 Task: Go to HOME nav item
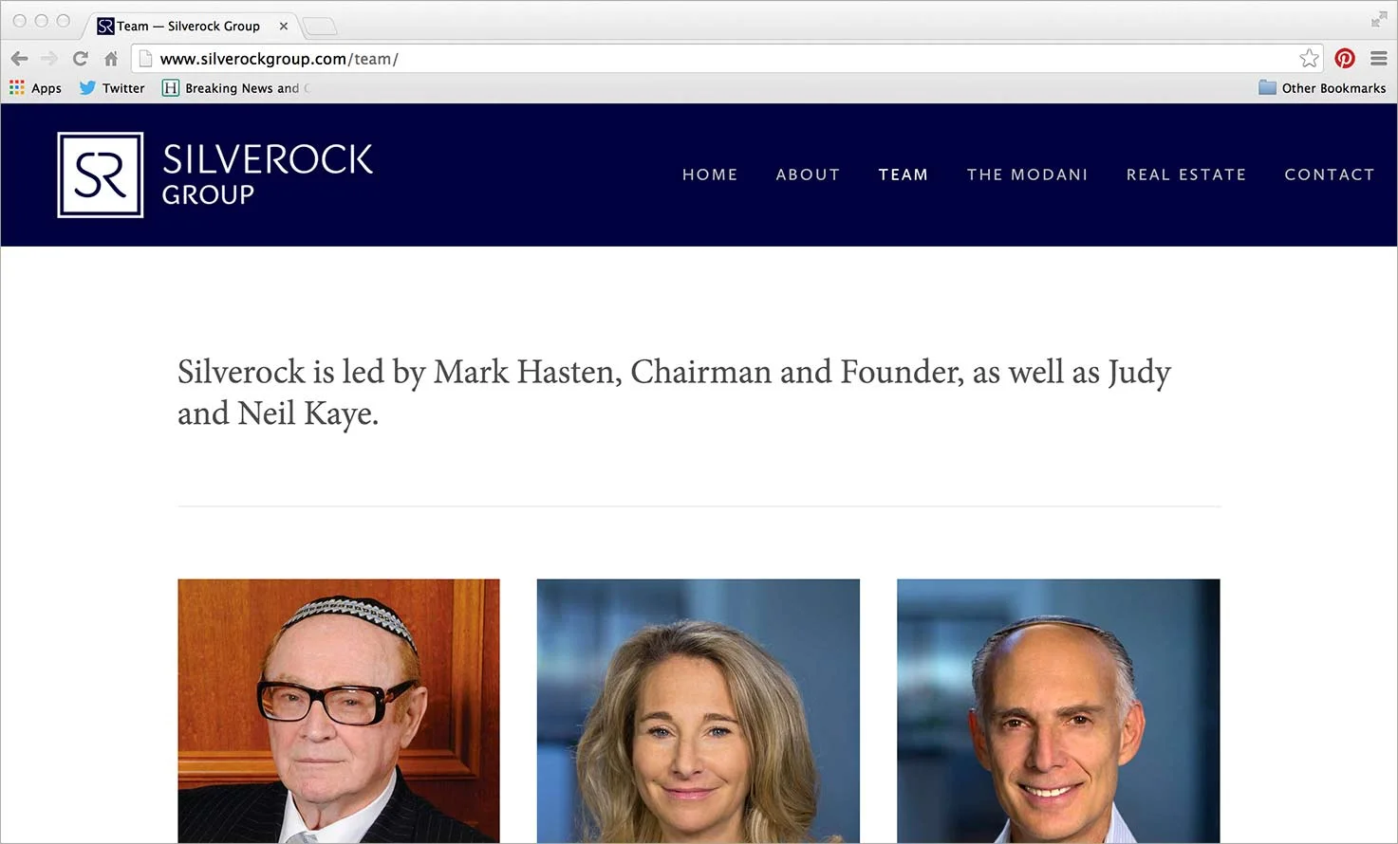tap(710, 174)
